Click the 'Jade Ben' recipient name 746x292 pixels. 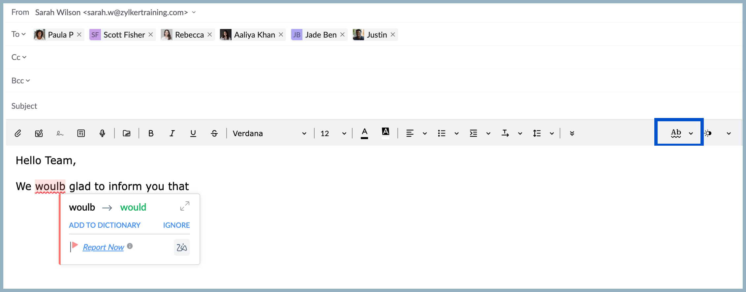click(x=321, y=35)
